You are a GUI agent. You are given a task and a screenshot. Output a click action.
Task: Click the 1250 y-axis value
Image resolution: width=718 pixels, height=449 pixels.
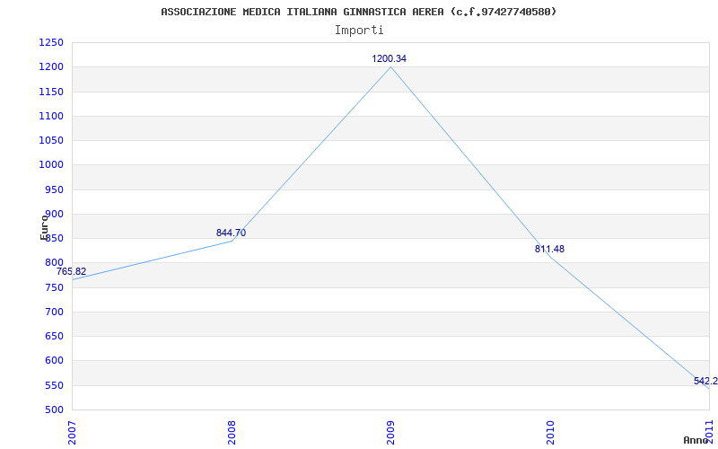coord(51,42)
